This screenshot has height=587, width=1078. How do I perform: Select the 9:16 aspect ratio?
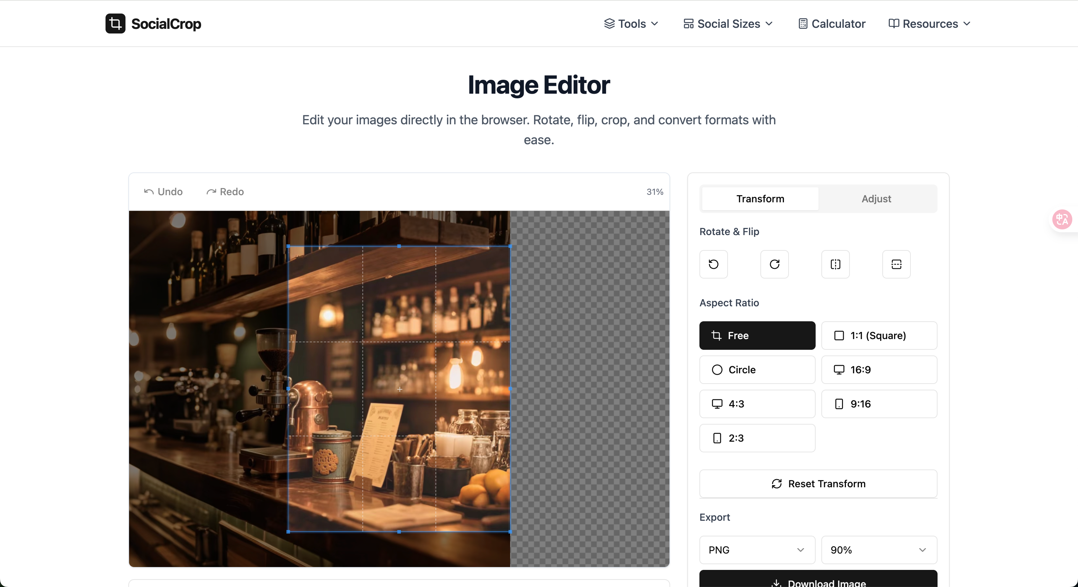(x=878, y=404)
